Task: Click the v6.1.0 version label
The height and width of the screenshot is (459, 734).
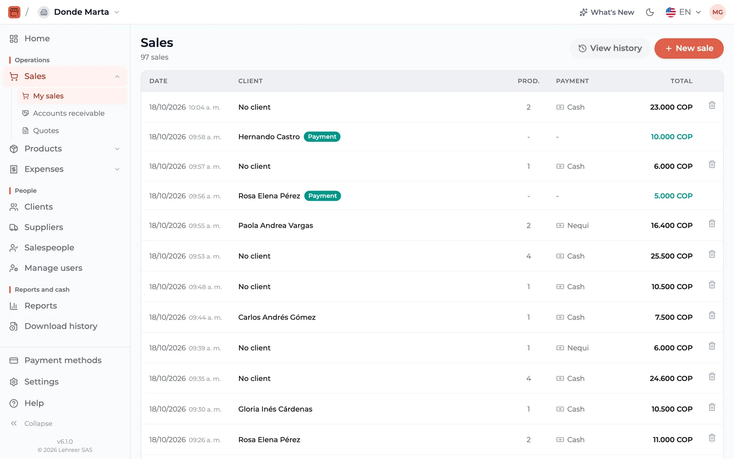Action: click(65, 442)
